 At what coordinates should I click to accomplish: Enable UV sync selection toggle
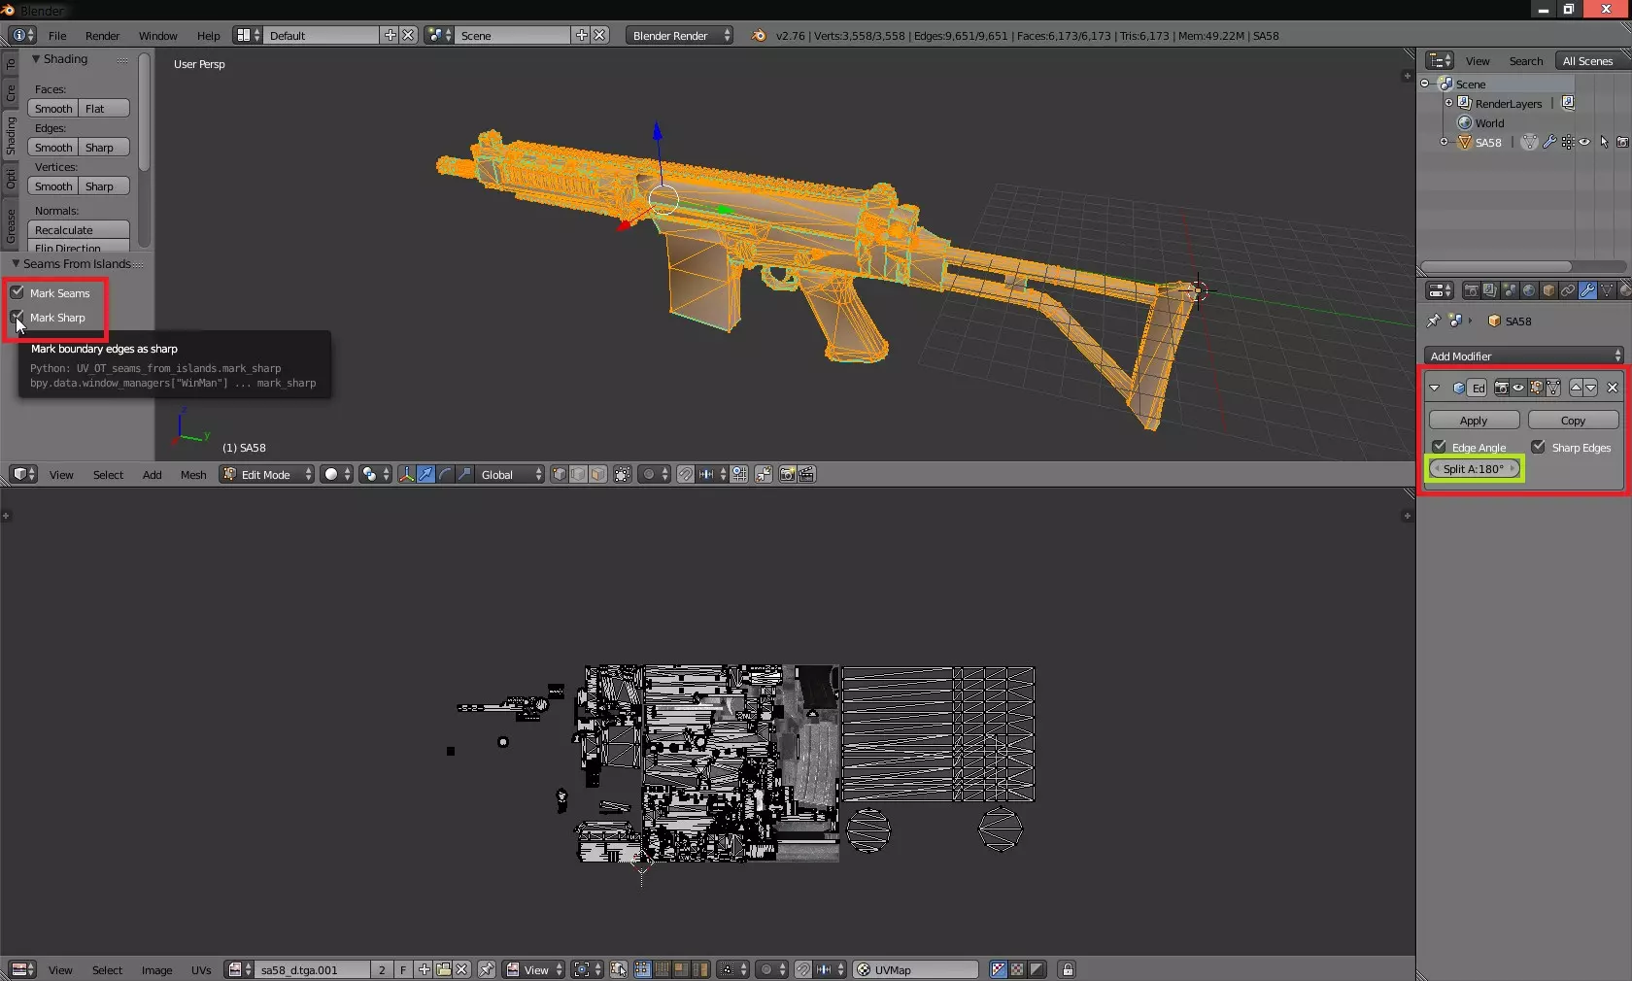tap(618, 969)
